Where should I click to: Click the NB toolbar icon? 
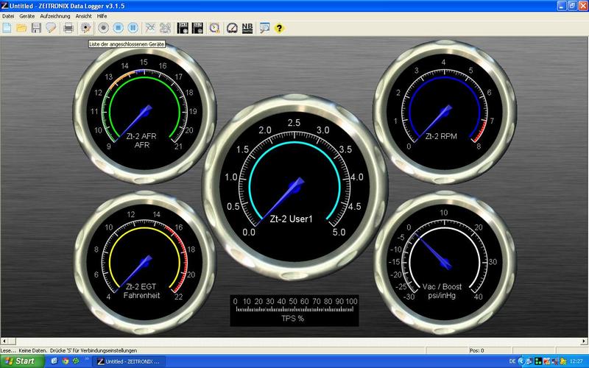[247, 28]
